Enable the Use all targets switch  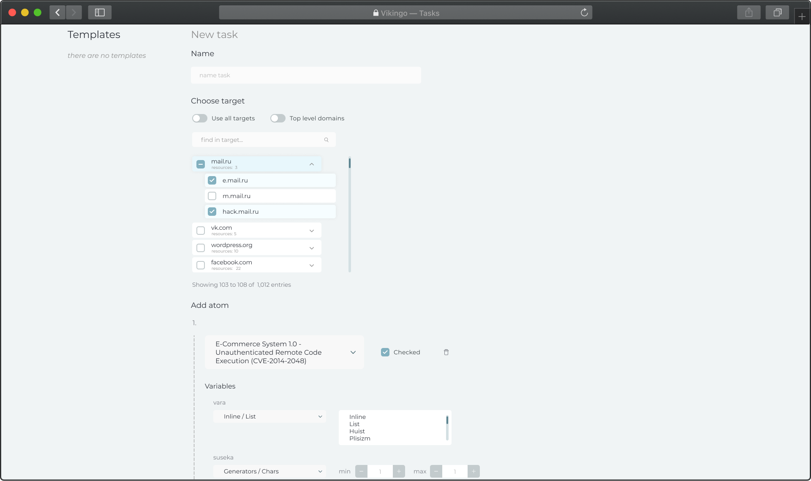coord(199,118)
